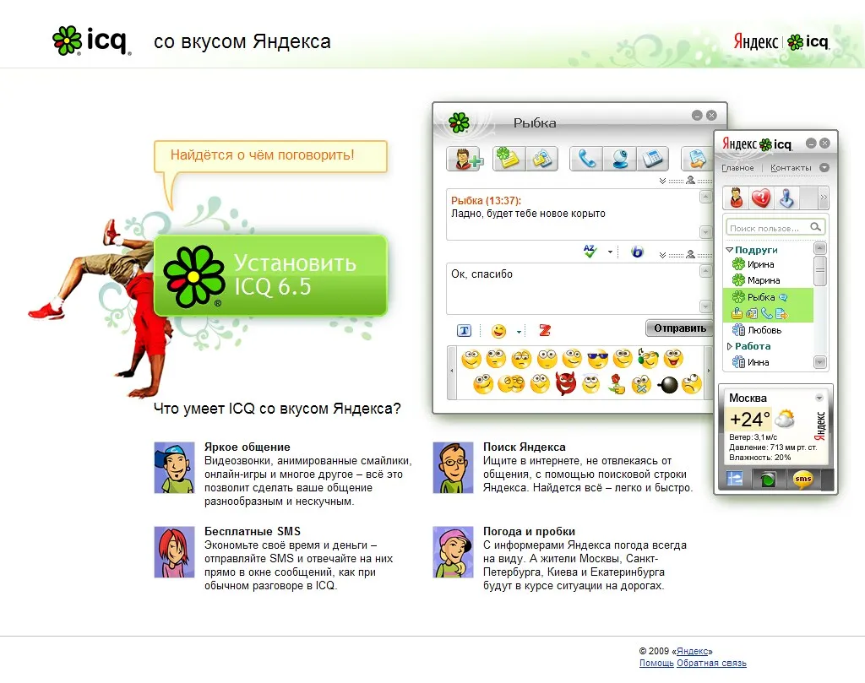Click double chevron beside the blue b icon
The height and width of the screenshot is (683, 865).
[662, 255]
